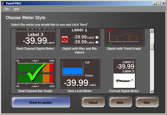The height and width of the screenshot is (115, 167).
Task: Pick the Digital with Trend Graph meter
Action: [124, 37]
